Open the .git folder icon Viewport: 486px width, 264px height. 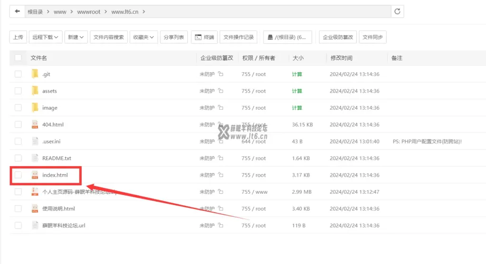tap(35, 74)
